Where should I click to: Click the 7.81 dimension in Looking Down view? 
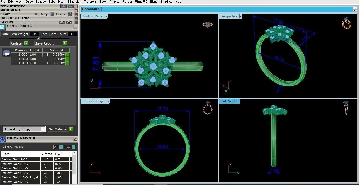click(96, 64)
